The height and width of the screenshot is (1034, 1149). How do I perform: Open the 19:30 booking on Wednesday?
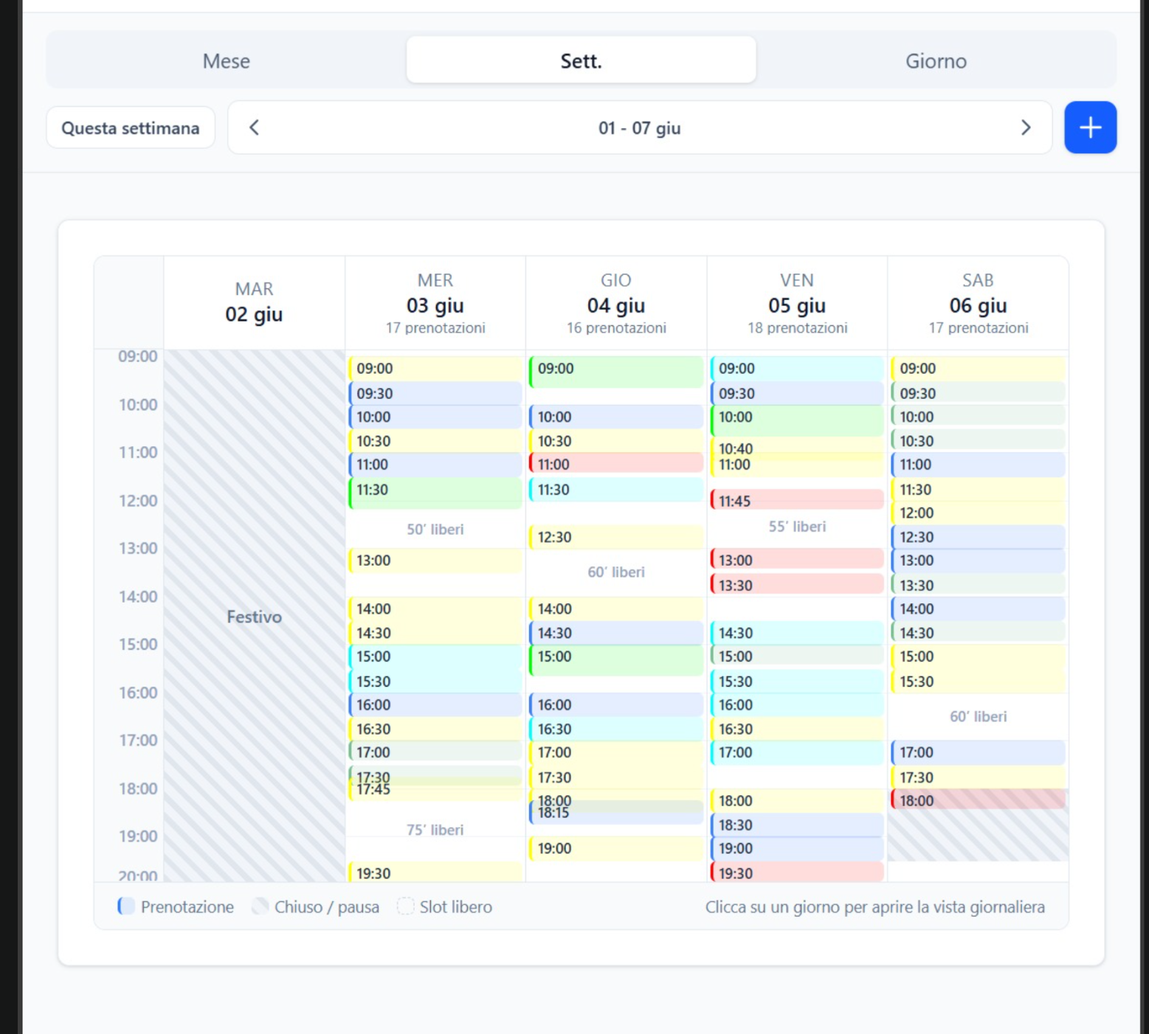(x=435, y=872)
